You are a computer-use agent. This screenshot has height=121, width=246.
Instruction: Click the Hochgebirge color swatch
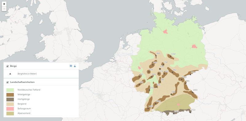10,100
